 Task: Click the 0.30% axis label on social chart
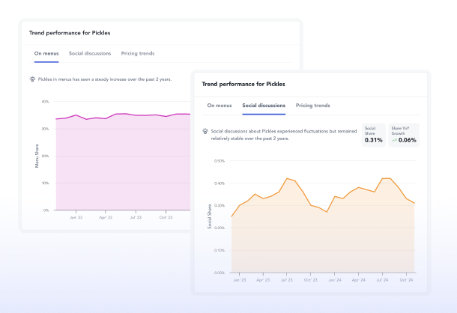(220, 205)
